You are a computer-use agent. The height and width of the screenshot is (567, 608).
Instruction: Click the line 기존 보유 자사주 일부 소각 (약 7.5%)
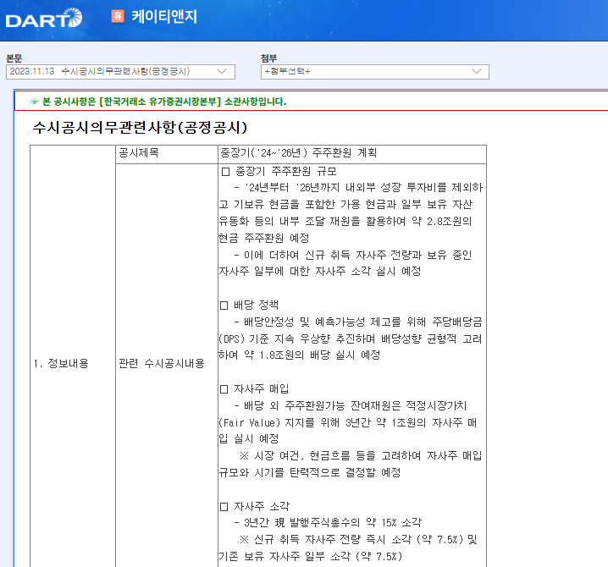point(311,557)
